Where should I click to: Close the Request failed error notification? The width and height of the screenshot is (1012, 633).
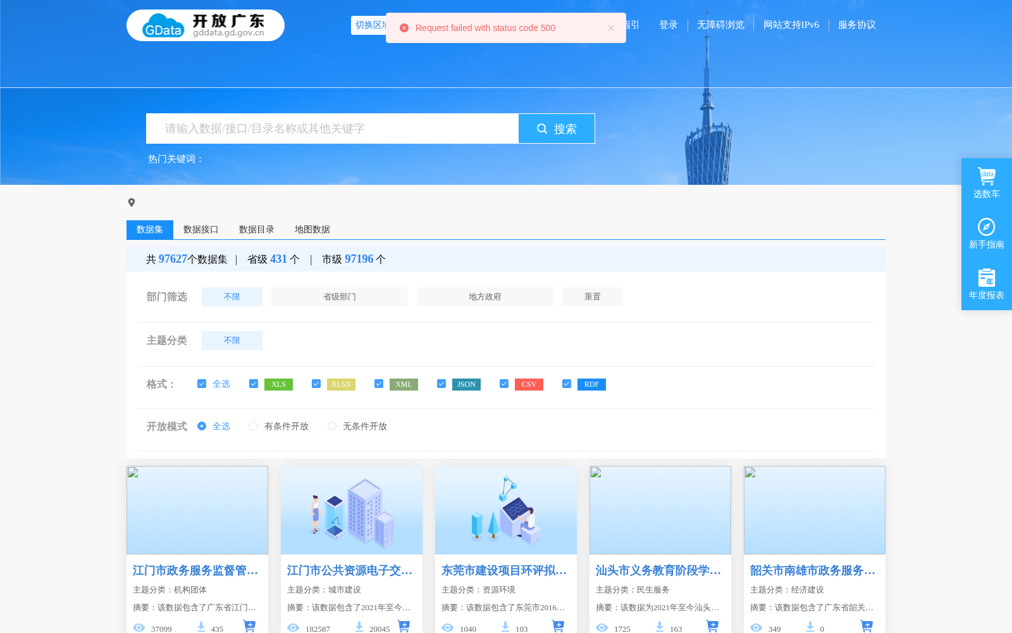pos(611,28)
